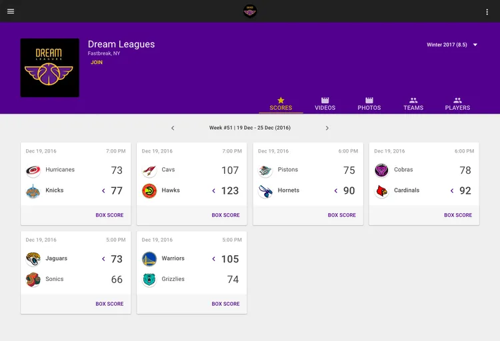Click the Hurricanes team logo
The image size is (500, 341).
pyautogui.click(x=33, y=170)
